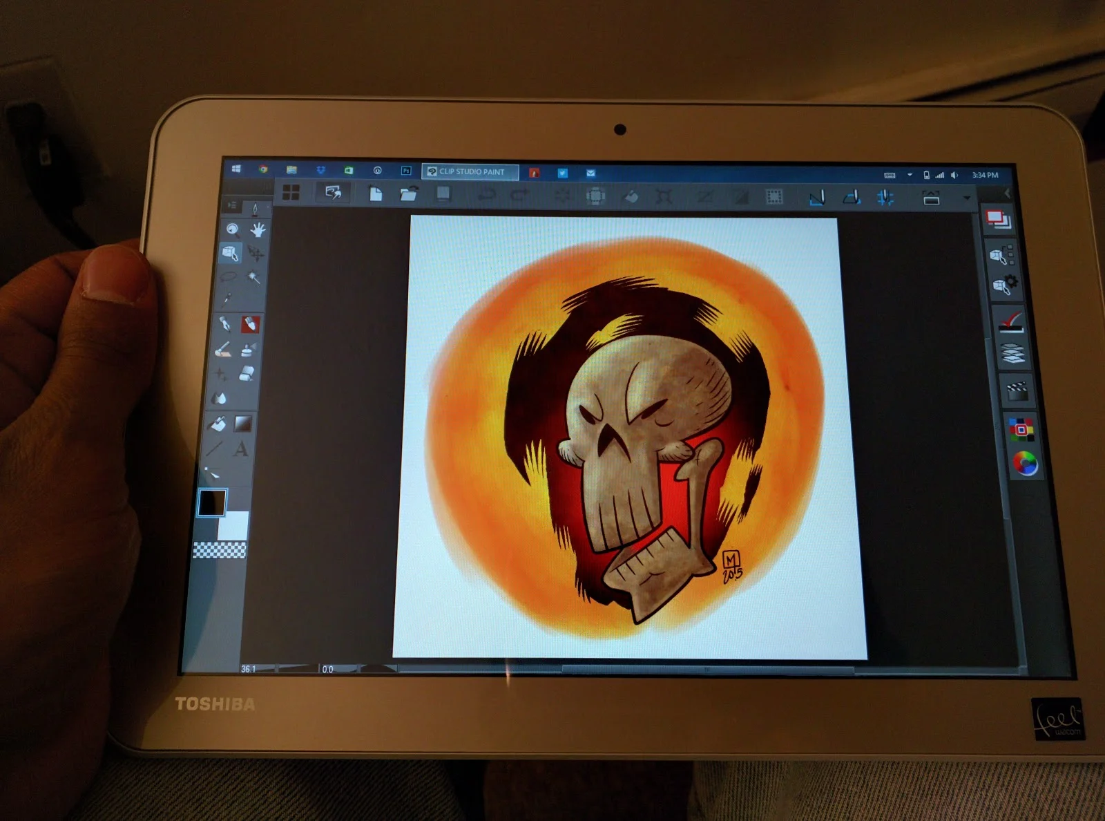This screenshot has height=821, width=1105.
Task: Click Clear outside selection icon
Action: coord(595,196)
